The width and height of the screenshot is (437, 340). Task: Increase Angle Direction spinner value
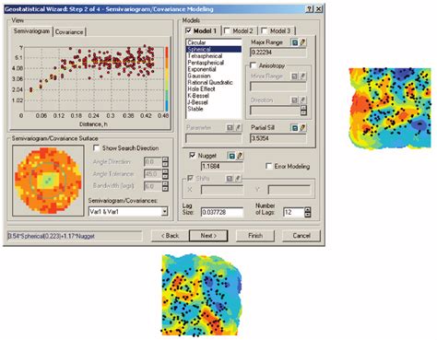tap(165, 159)
